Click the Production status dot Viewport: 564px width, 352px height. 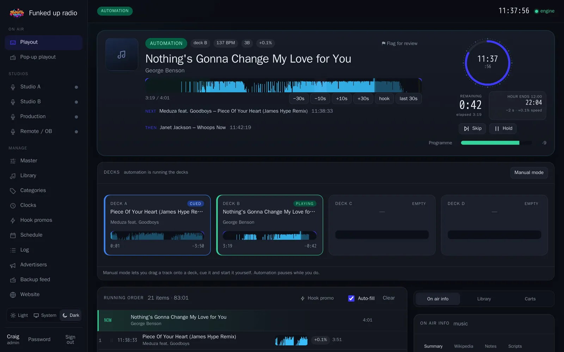point(76,117)
